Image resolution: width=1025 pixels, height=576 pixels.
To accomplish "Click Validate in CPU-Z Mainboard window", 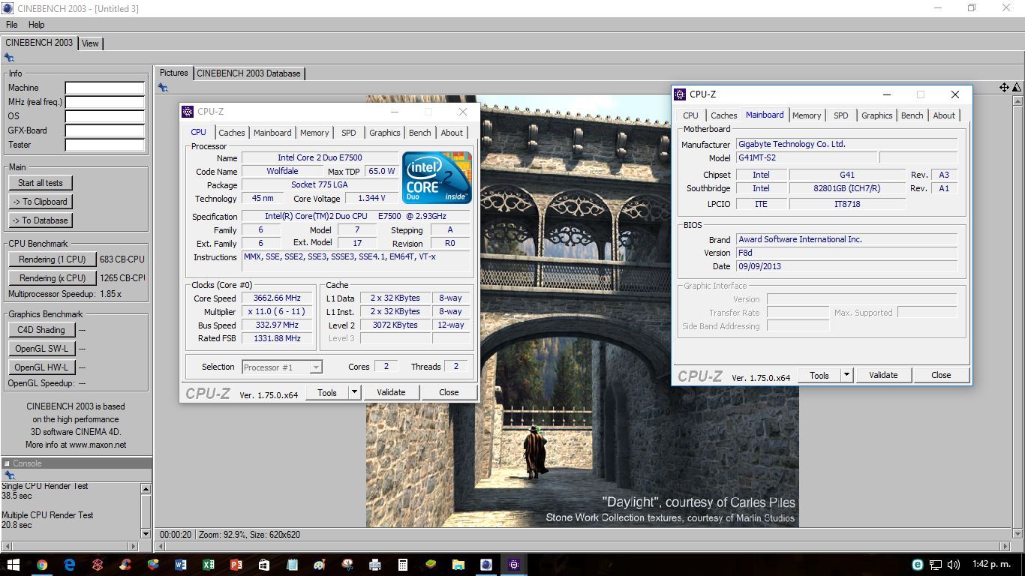I will 883,375.
